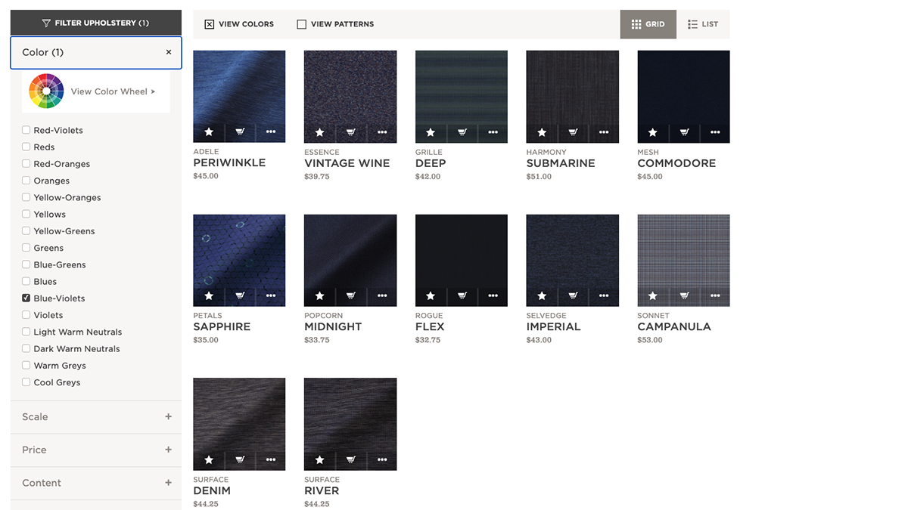The width and height of the screenshot is (908, 510).
Task: Favorite the Surface Denim fabric
Action: pos(209,459)
